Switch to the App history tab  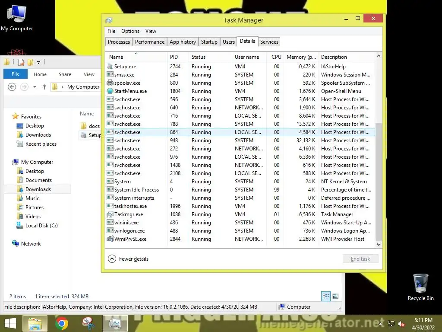pos(183,42)
